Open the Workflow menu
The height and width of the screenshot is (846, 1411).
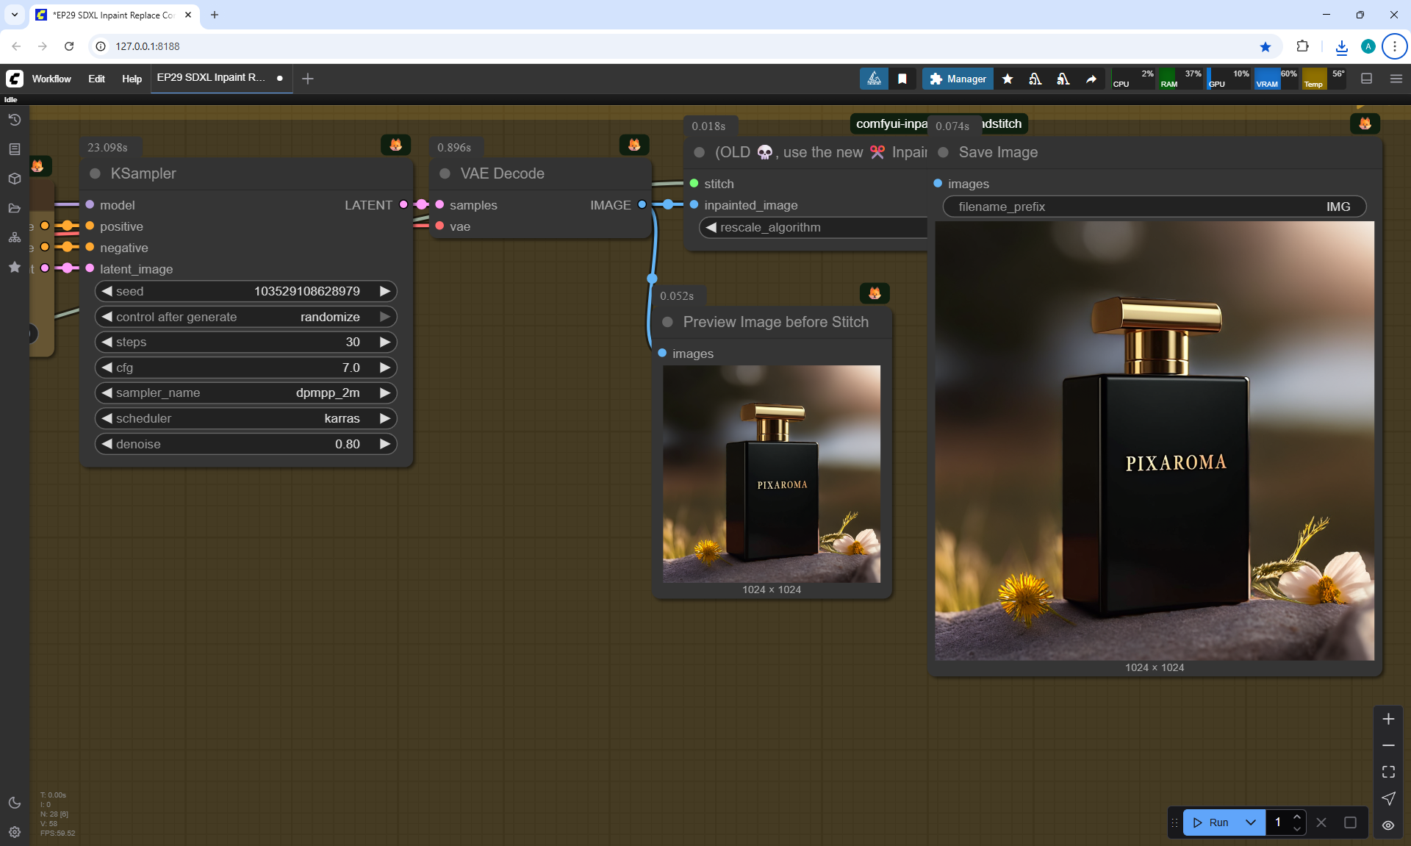pyautogui.click(x=51, y=79)
